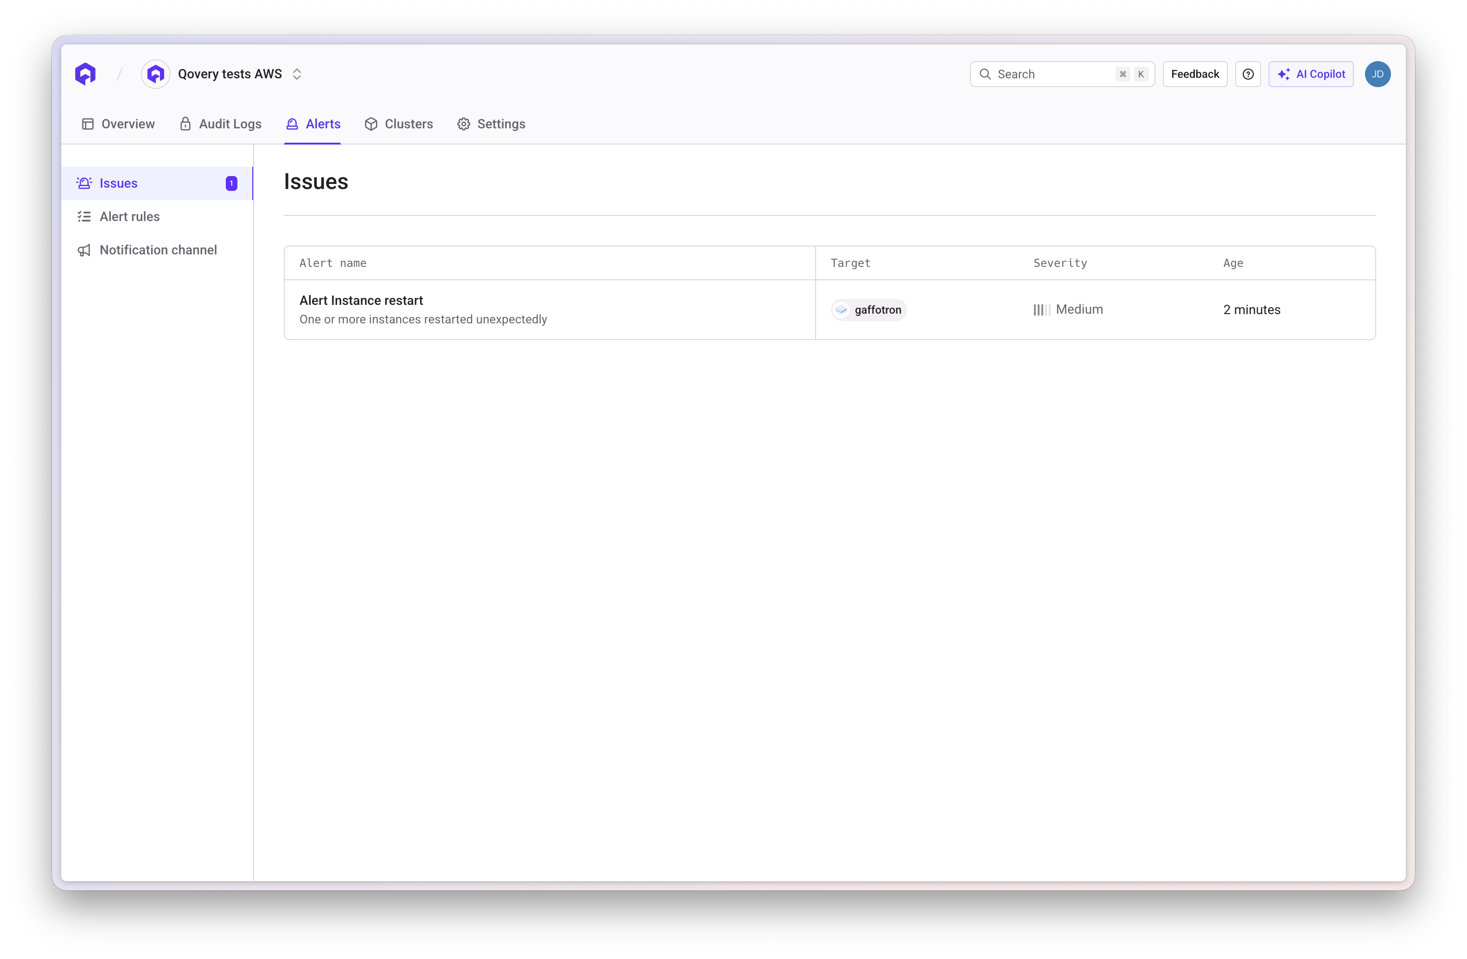Viewport: 1467px width, 959px height.
Task: Open the help question-mark icon
Action: (x=1248, y=74)
